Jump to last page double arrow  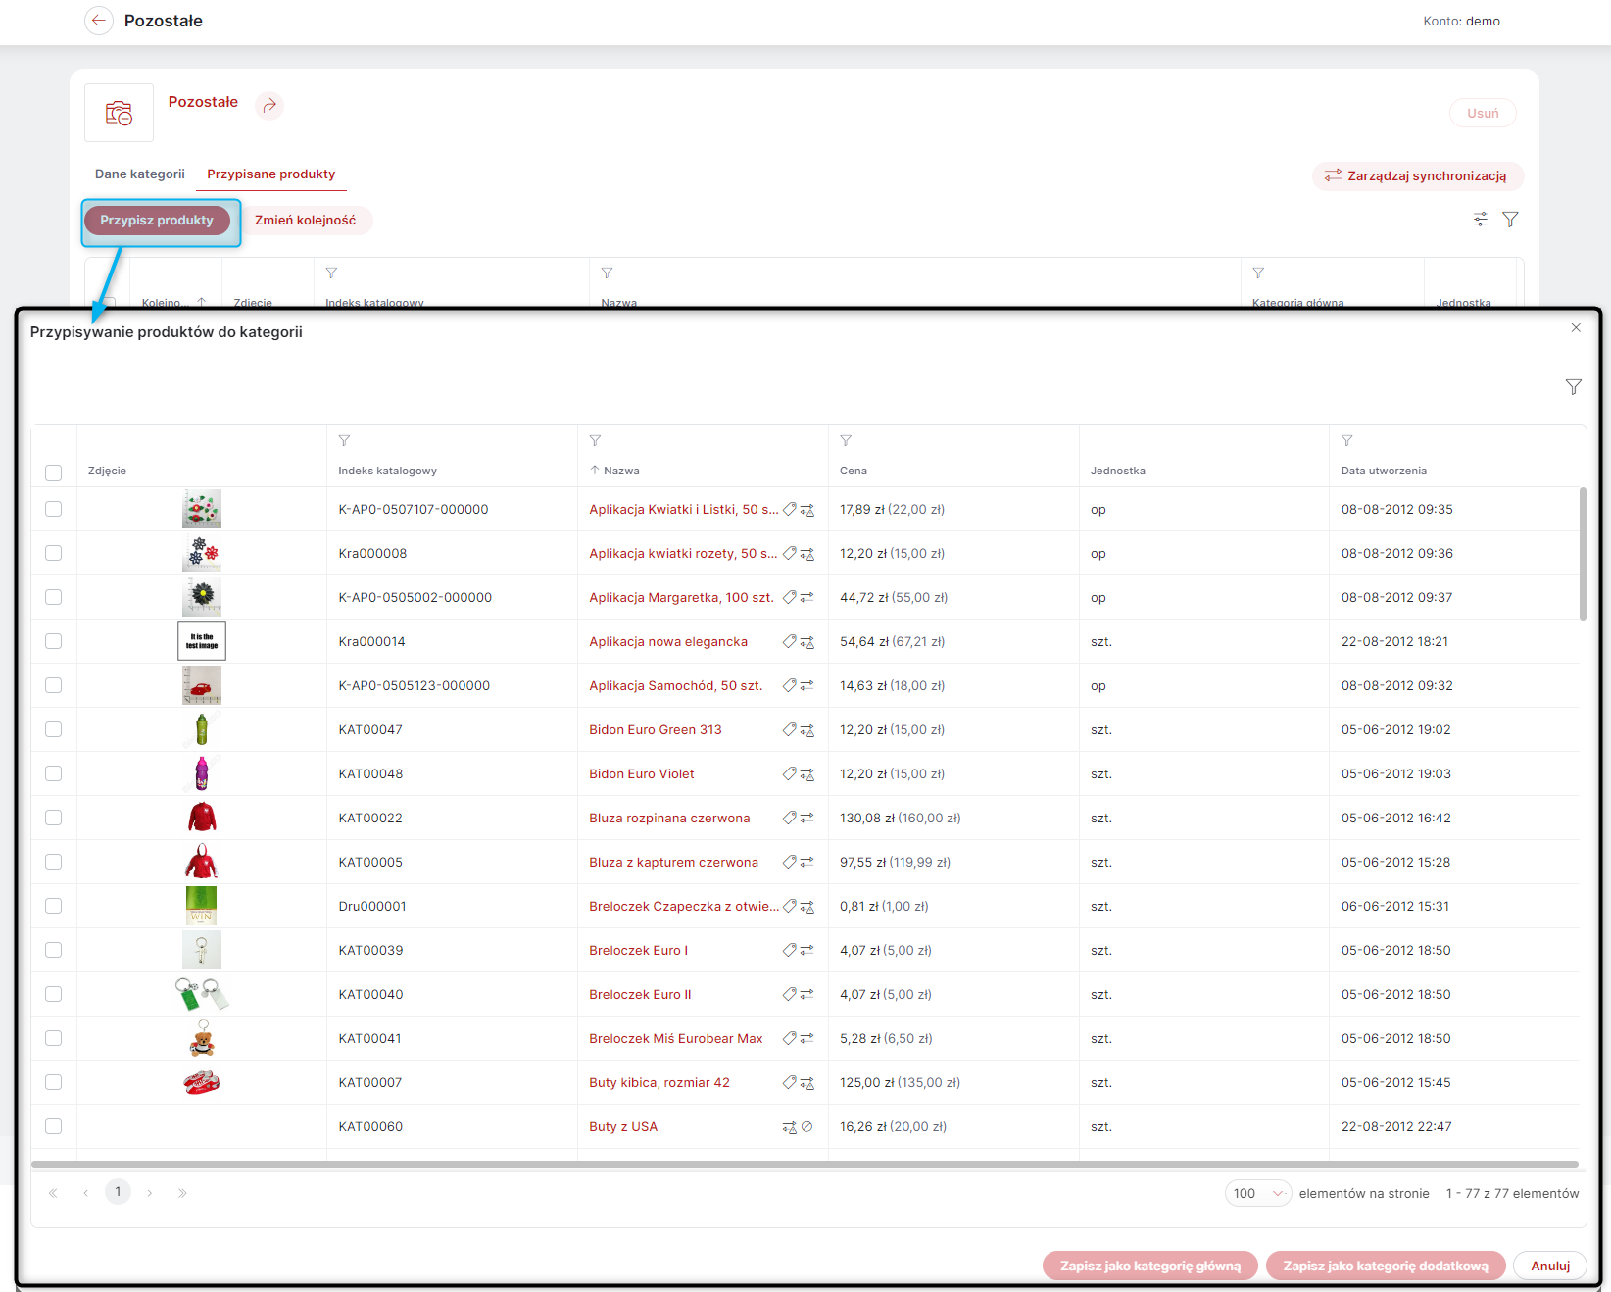tap(182, 1193)
